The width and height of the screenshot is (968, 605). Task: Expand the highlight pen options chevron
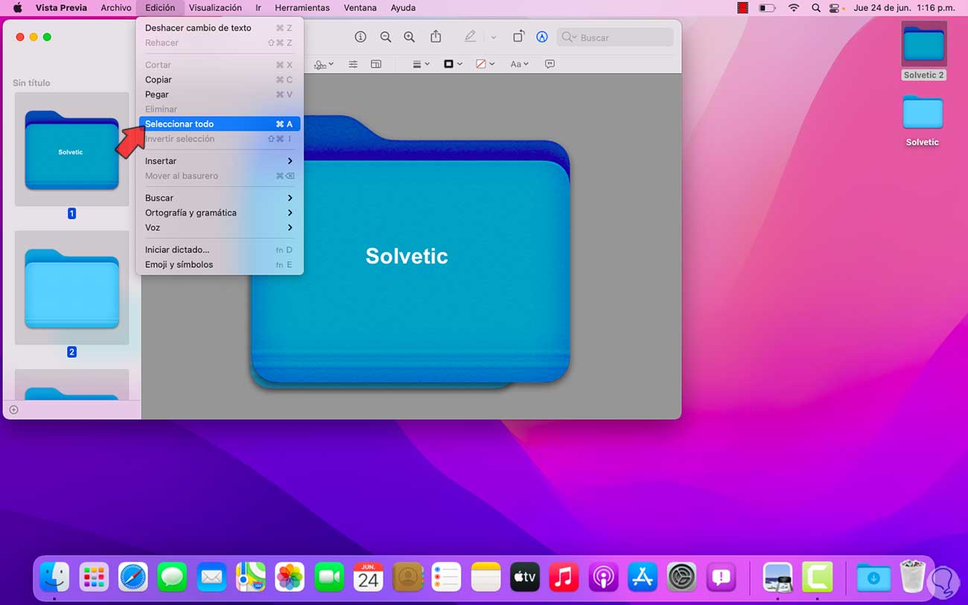click(493, 37)
